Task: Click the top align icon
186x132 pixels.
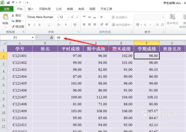Action: click(x=84, y=17)
